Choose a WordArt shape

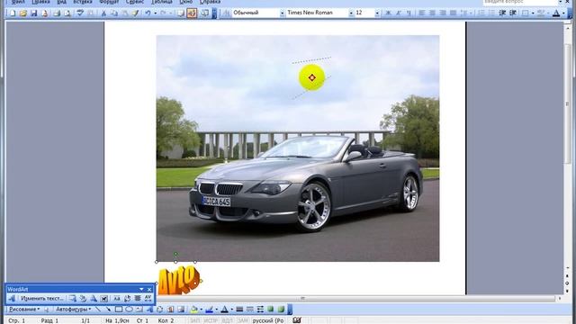[x=94, y=298]
